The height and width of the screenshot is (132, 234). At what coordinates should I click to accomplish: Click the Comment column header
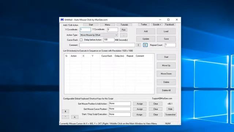[140, 56]
